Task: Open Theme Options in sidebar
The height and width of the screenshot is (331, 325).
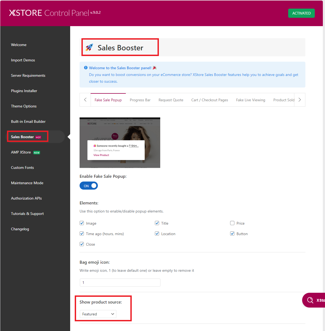Action: coord(24,106)
